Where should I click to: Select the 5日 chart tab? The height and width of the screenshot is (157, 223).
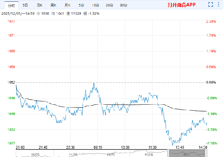[25, 5]
